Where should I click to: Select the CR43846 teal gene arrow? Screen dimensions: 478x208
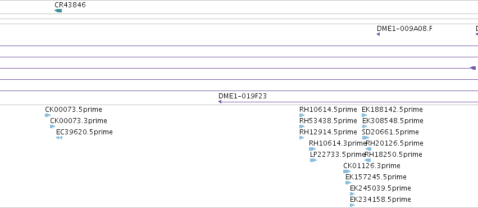pyautogui.click(x=58, y=11)
